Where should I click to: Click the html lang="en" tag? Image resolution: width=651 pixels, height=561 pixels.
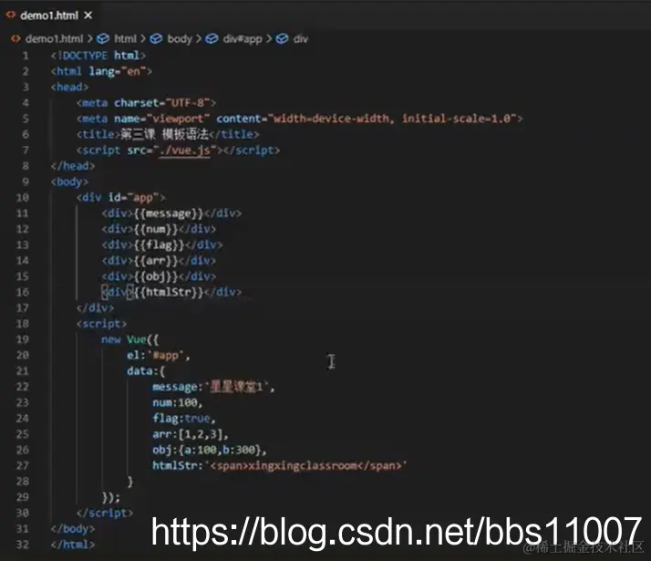pyautogui.click(x=101, y=71)
